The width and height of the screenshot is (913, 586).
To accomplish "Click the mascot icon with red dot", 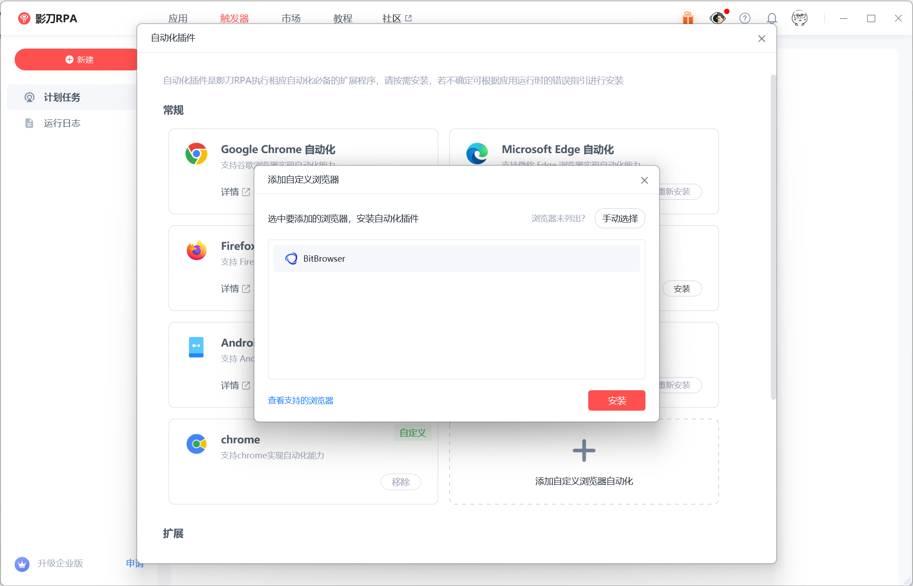I will [x=718, y=18].
